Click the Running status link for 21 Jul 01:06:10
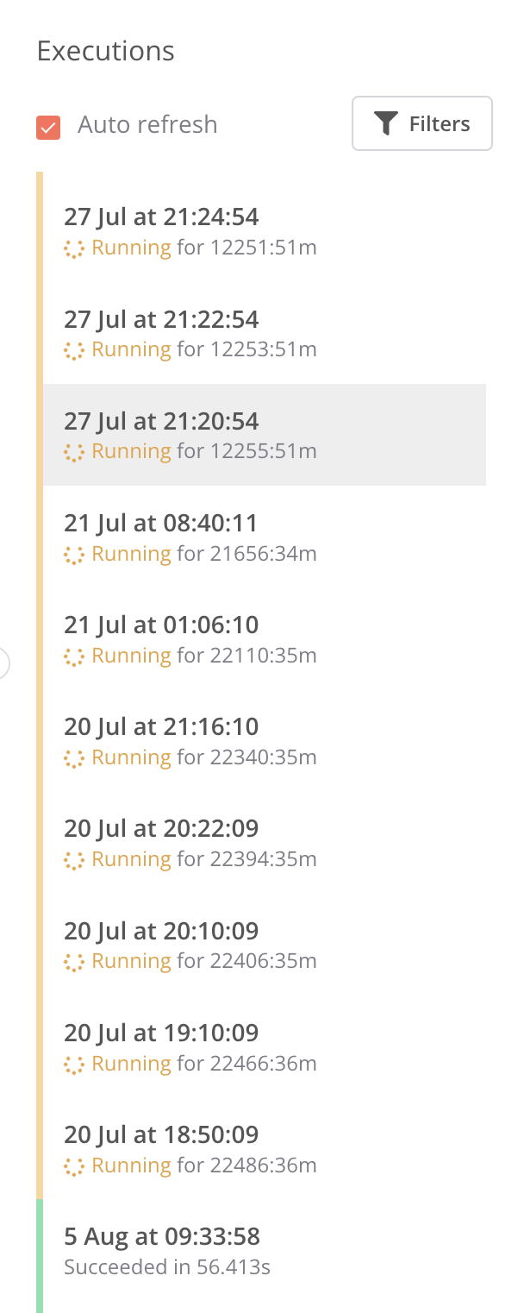The height and width of the screenshot is (1313, 524). coord(131,656)
